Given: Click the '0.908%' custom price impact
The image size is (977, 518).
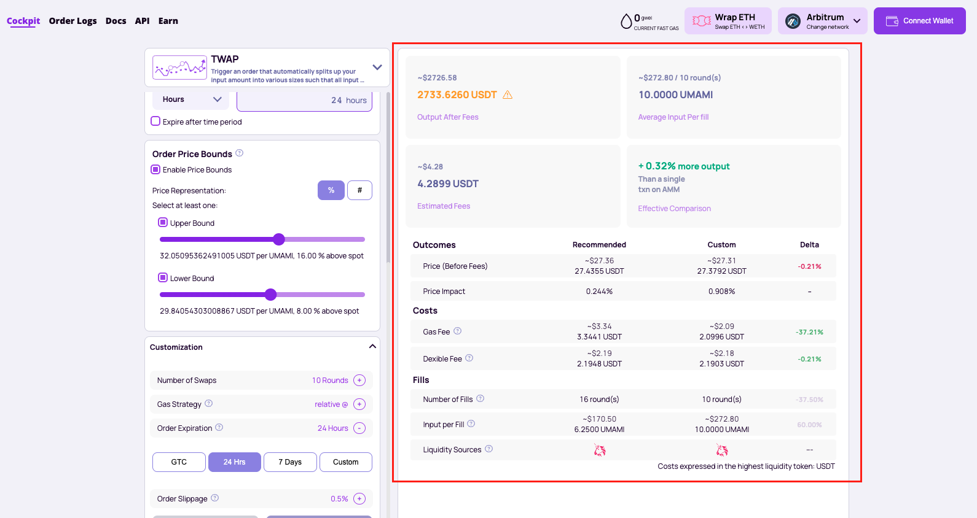Looking at the screenshot, I should coord(722,292).
